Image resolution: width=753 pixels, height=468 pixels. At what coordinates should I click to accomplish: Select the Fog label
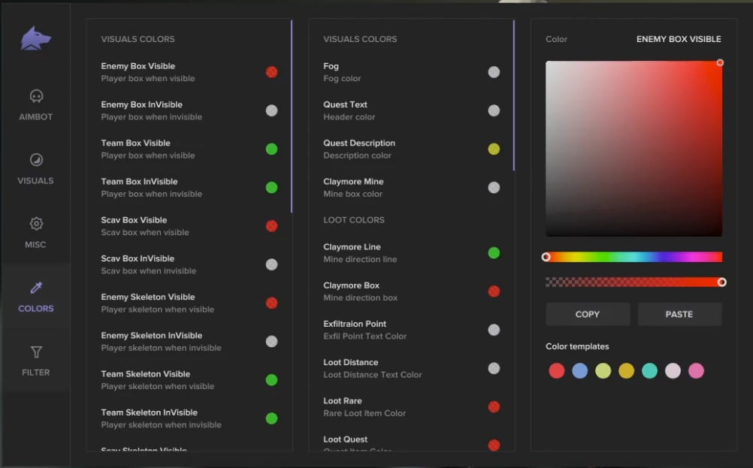click(331, 66)
